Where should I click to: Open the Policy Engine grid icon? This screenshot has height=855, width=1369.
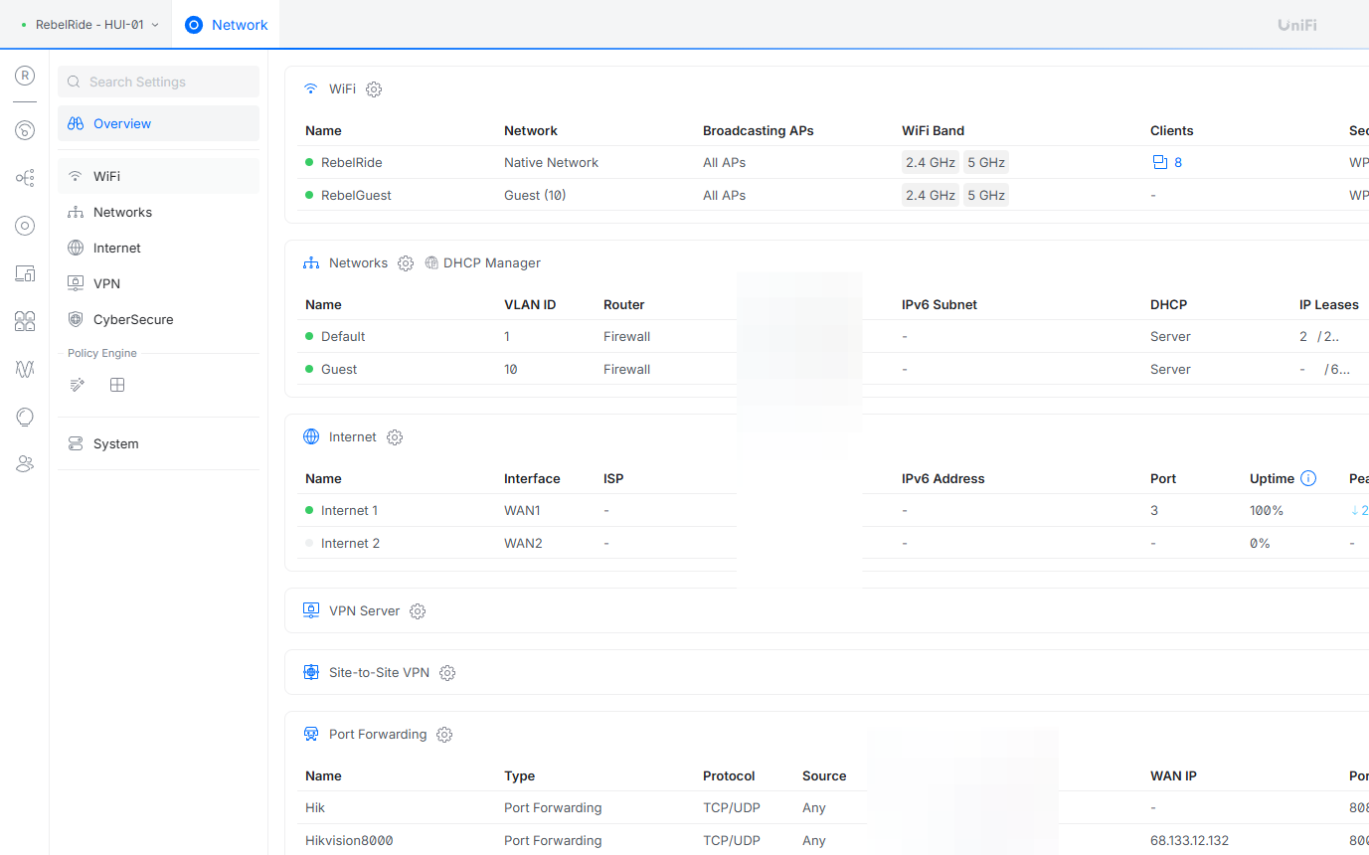(x=117, y=385)
